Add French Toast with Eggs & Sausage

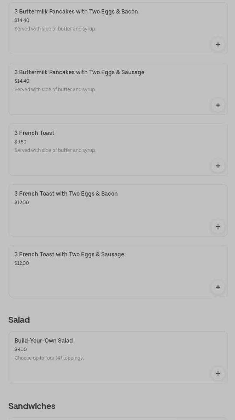pyautogui.click(x=218, y=287)
